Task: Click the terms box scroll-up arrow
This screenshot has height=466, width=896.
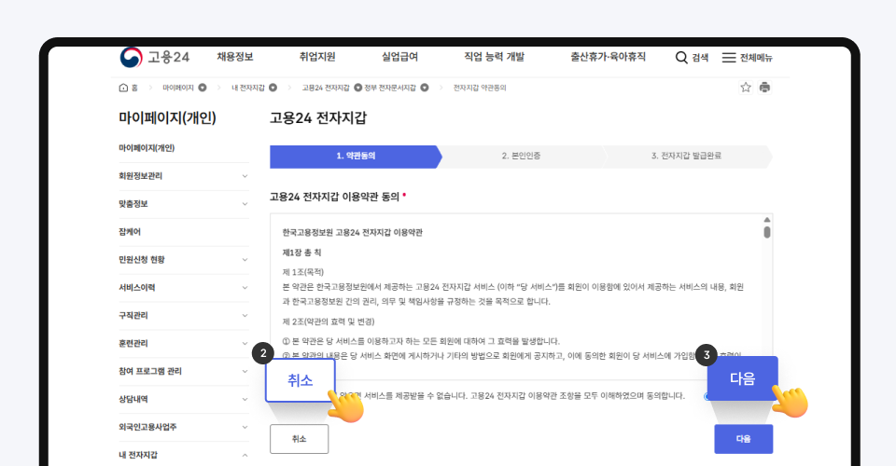Action: (767, 220)
